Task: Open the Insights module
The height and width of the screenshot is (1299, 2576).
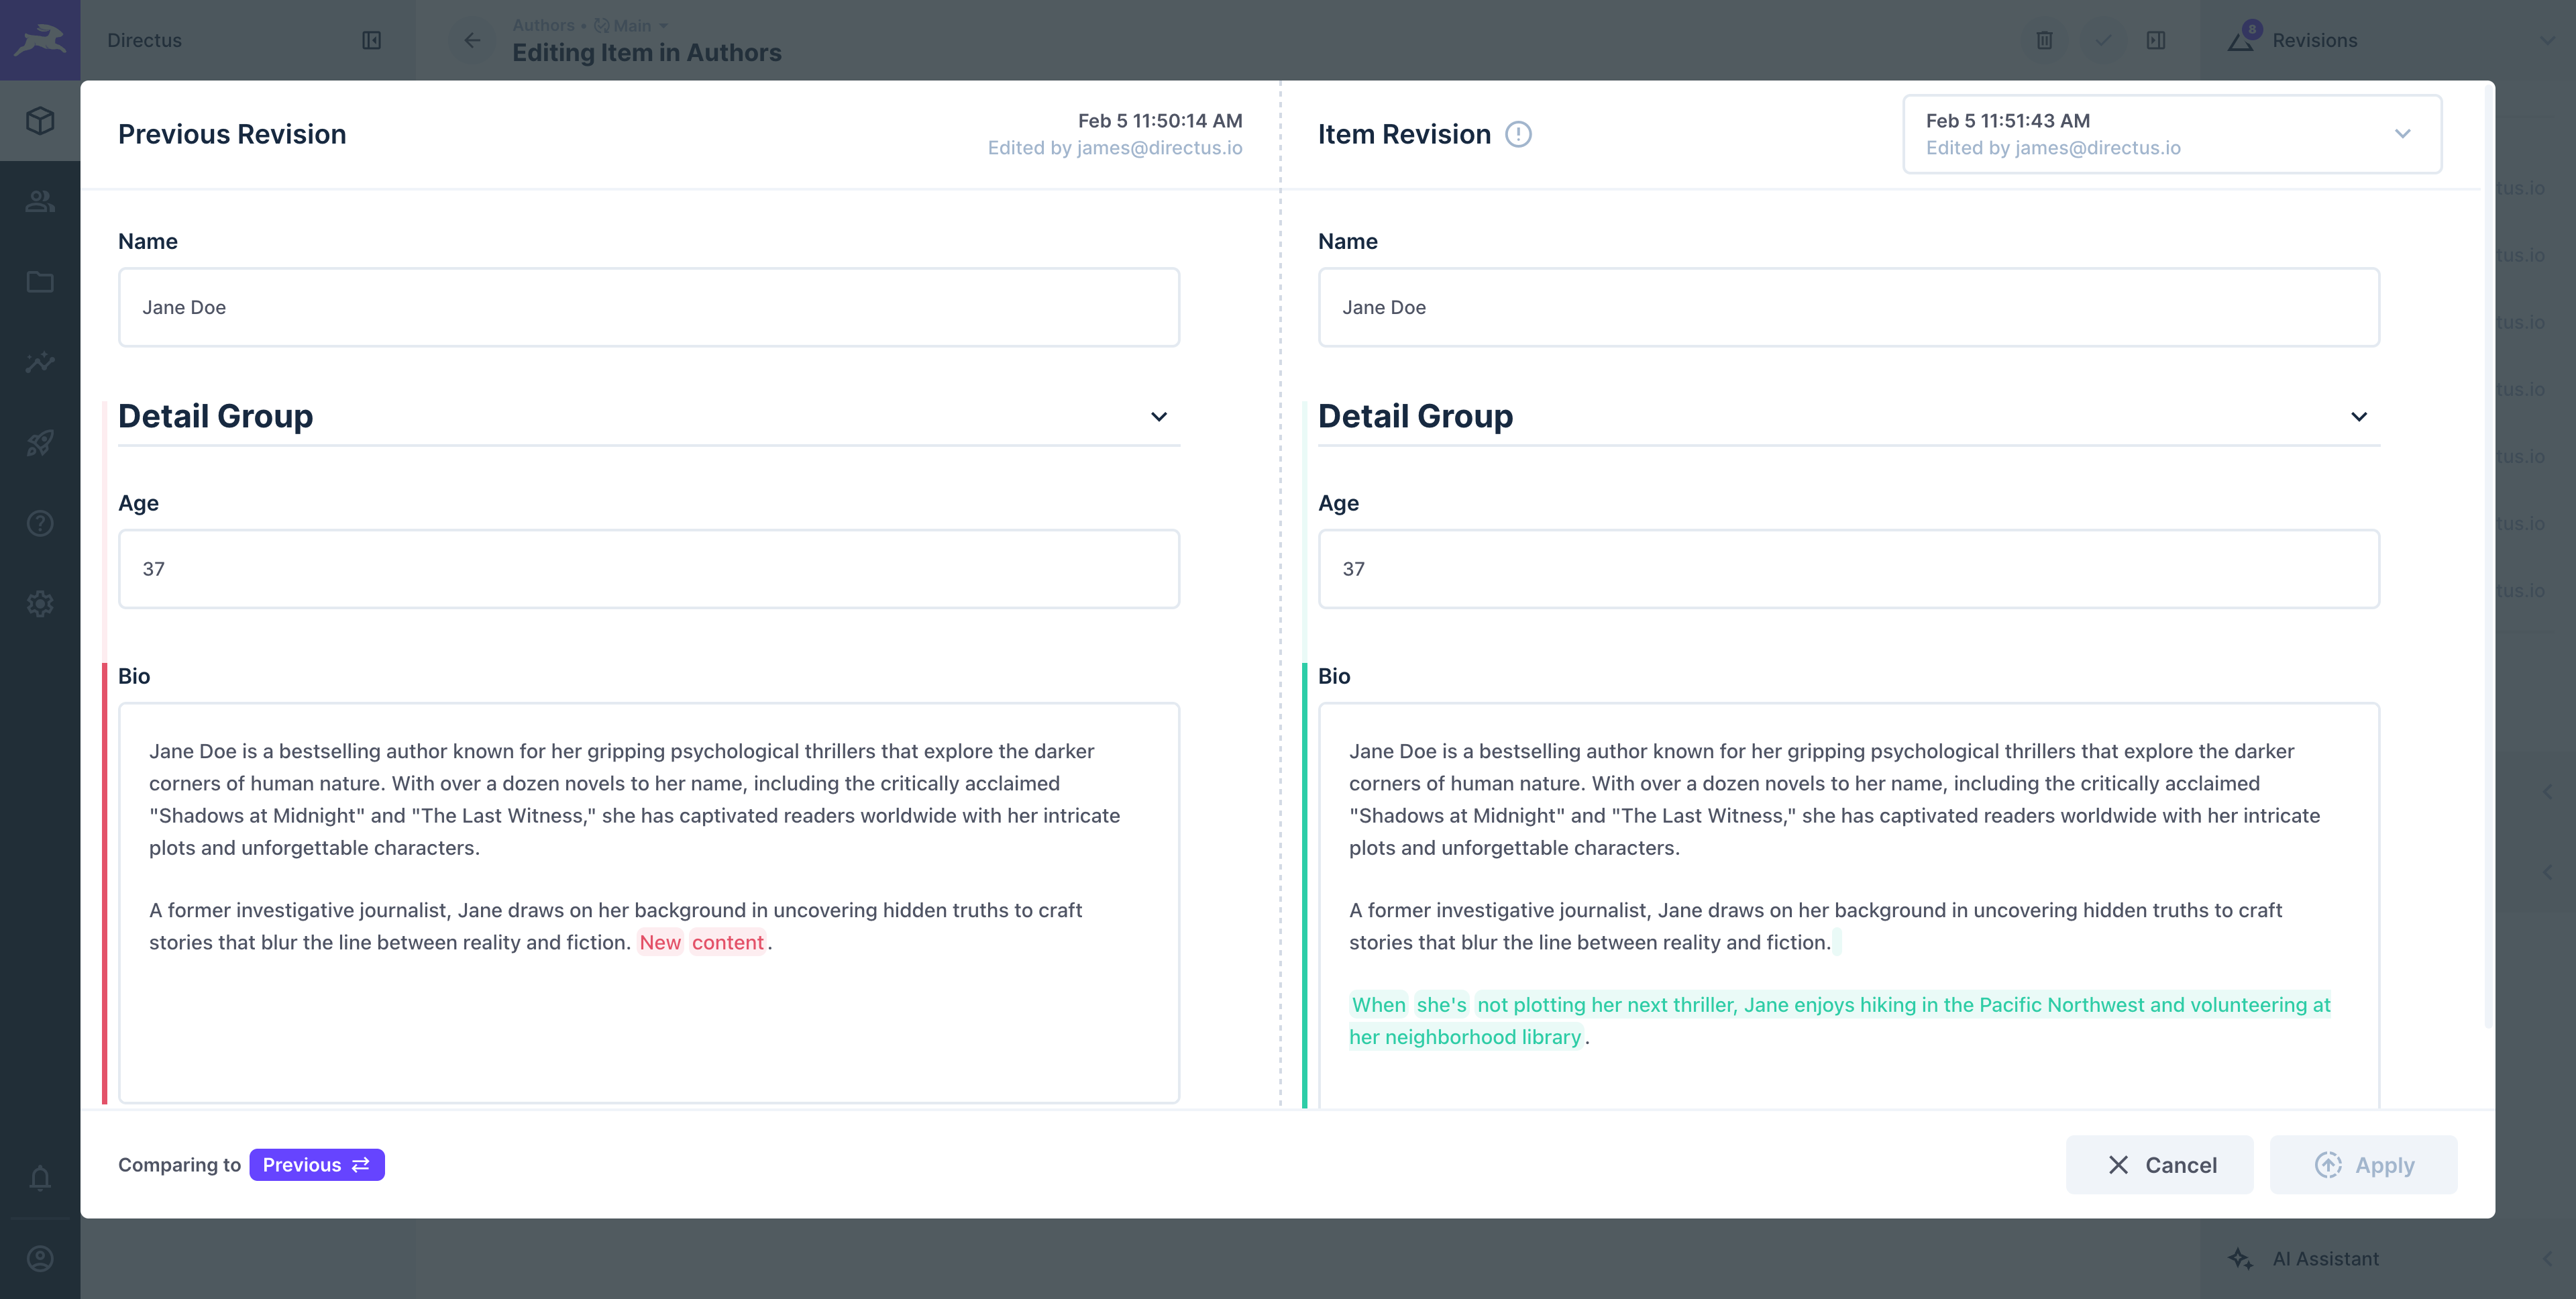Action: click(39, 362)
